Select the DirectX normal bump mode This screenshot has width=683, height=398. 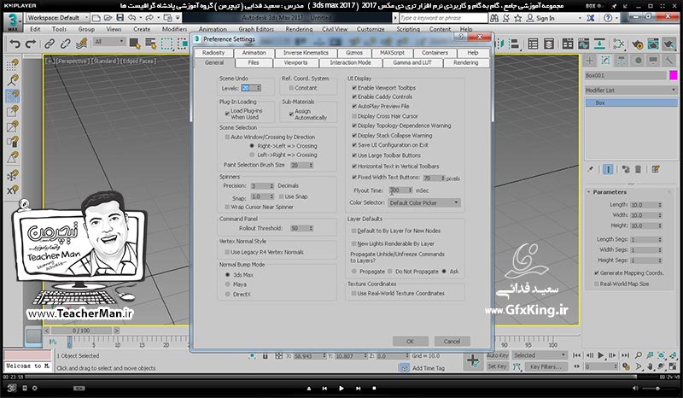coord(227,295)
